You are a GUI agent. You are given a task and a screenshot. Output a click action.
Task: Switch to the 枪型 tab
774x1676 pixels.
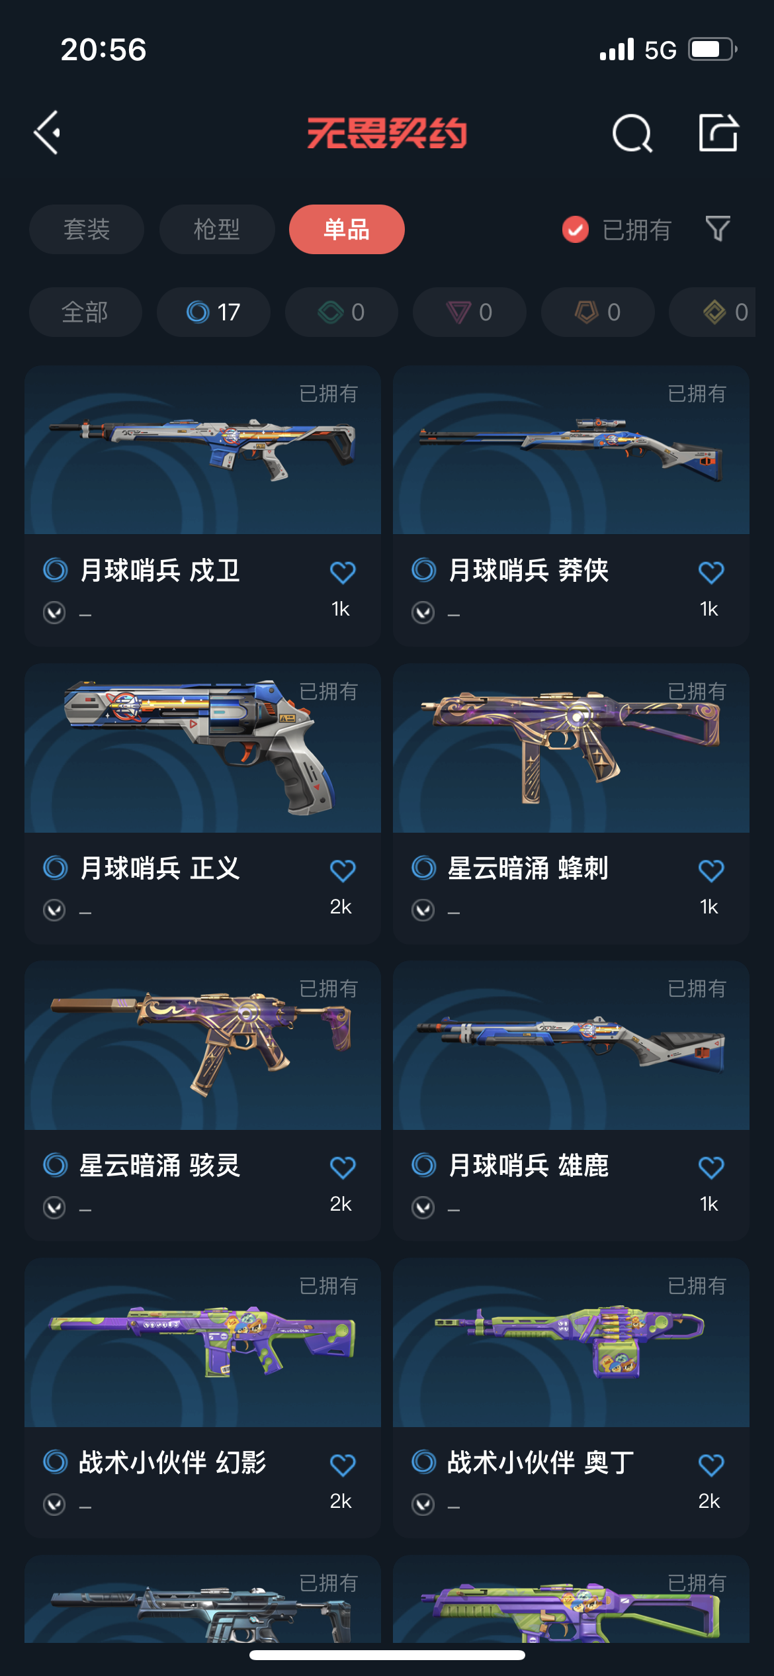coord(217,229)
